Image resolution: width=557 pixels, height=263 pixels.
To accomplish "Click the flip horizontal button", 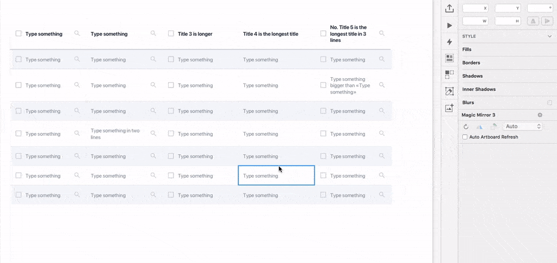I will (x=533, y=21).
